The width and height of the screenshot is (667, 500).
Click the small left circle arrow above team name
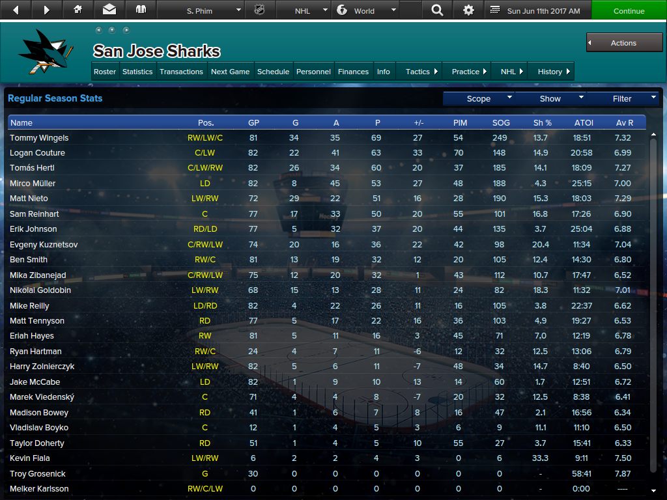(99, 30)
